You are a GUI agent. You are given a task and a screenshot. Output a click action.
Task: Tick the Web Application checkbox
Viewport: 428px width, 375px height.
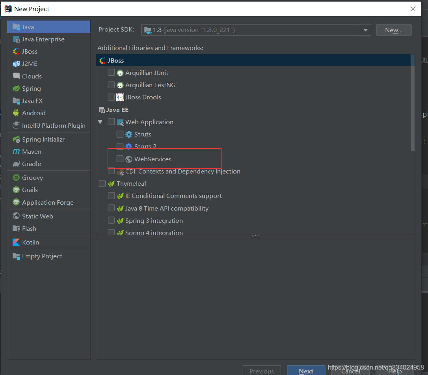tap(112, 121)
